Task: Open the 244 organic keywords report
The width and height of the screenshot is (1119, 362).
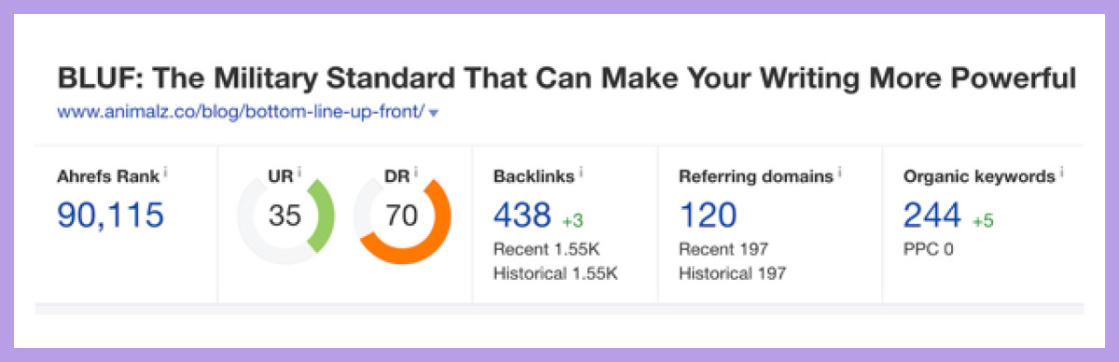Action: click(x=932, y=216)
